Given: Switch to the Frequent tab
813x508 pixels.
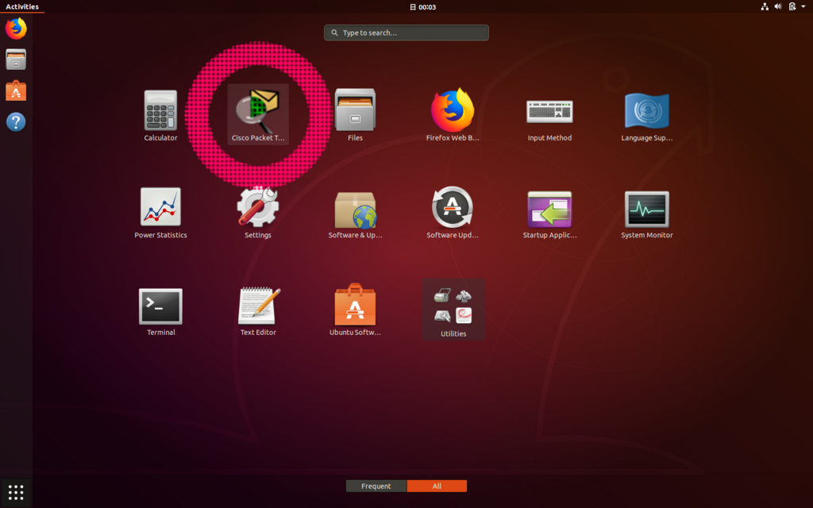Looking at the screenshot, I should coord(376,486).
